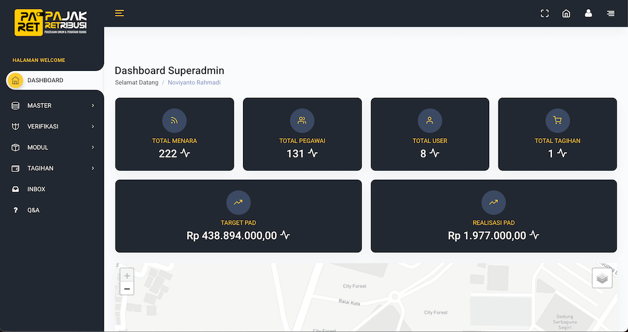Image resolution: width=628 pixels, height=332 pixels.
Task: Expand the Master menu chevron
Action: [x=92, y=105]
